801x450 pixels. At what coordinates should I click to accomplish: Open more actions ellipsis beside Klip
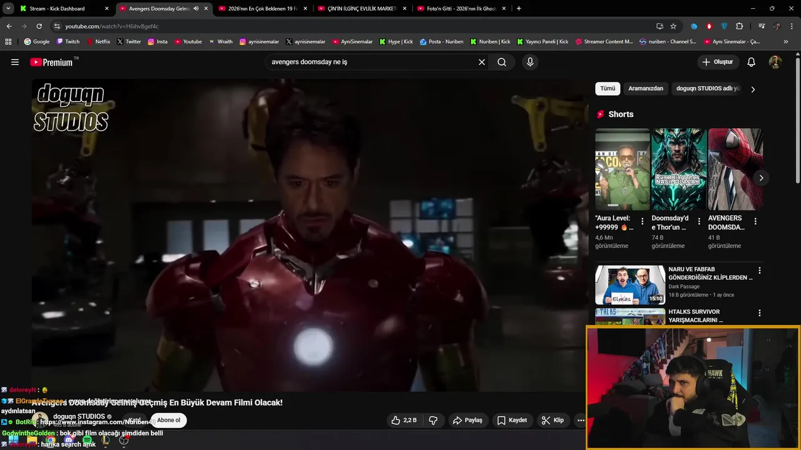point(581,420)
